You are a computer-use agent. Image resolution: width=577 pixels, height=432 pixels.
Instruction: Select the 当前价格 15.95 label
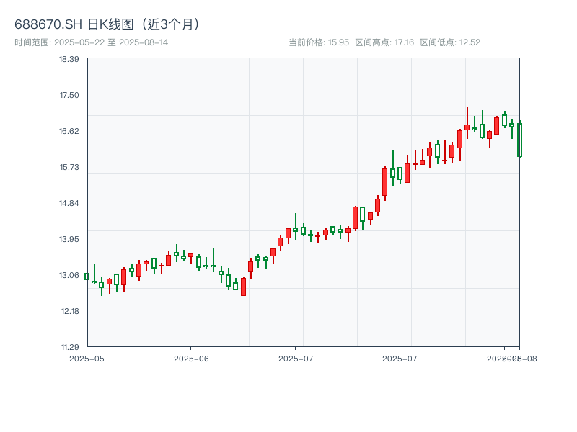319,42
